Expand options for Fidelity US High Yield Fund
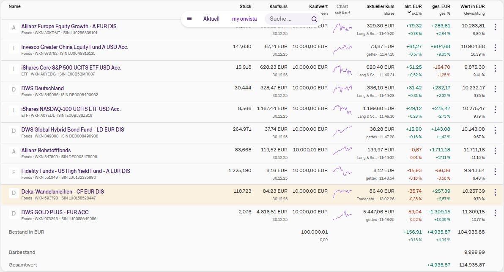The image size is (504, 272). pos(495,172)
